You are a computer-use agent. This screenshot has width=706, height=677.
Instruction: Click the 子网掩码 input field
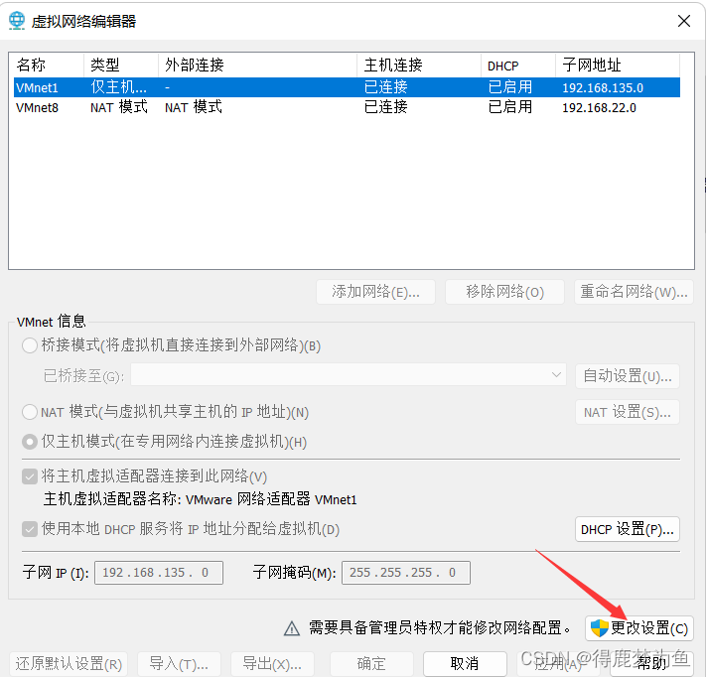point(406,573)
